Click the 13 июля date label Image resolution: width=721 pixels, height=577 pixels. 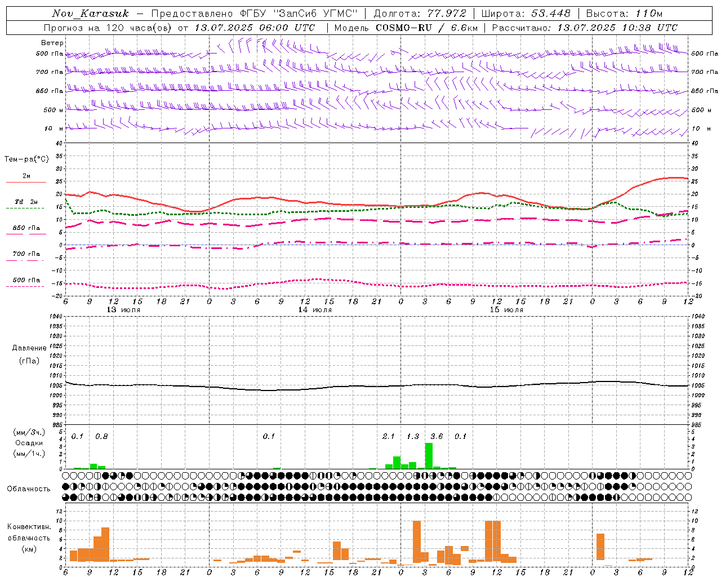click(123, 309)
